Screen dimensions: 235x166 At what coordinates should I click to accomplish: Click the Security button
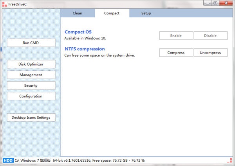pos(31,86)
